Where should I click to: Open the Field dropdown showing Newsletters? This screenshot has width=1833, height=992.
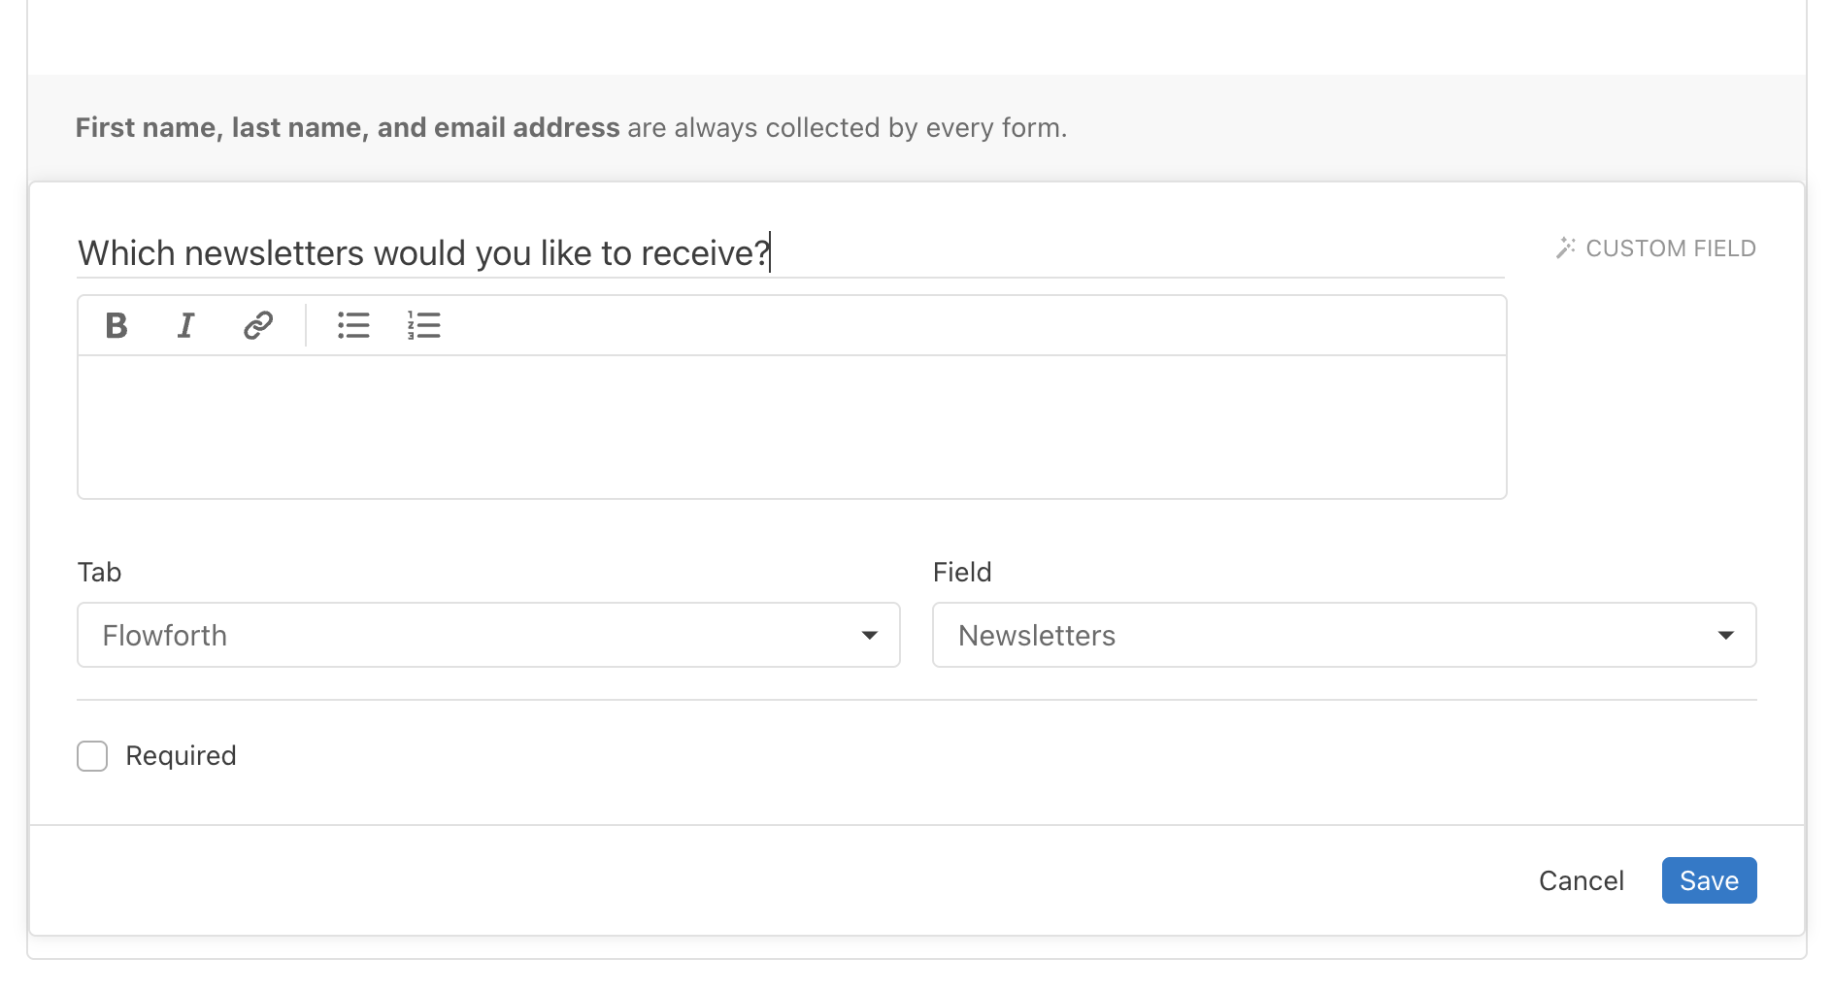1344,635
